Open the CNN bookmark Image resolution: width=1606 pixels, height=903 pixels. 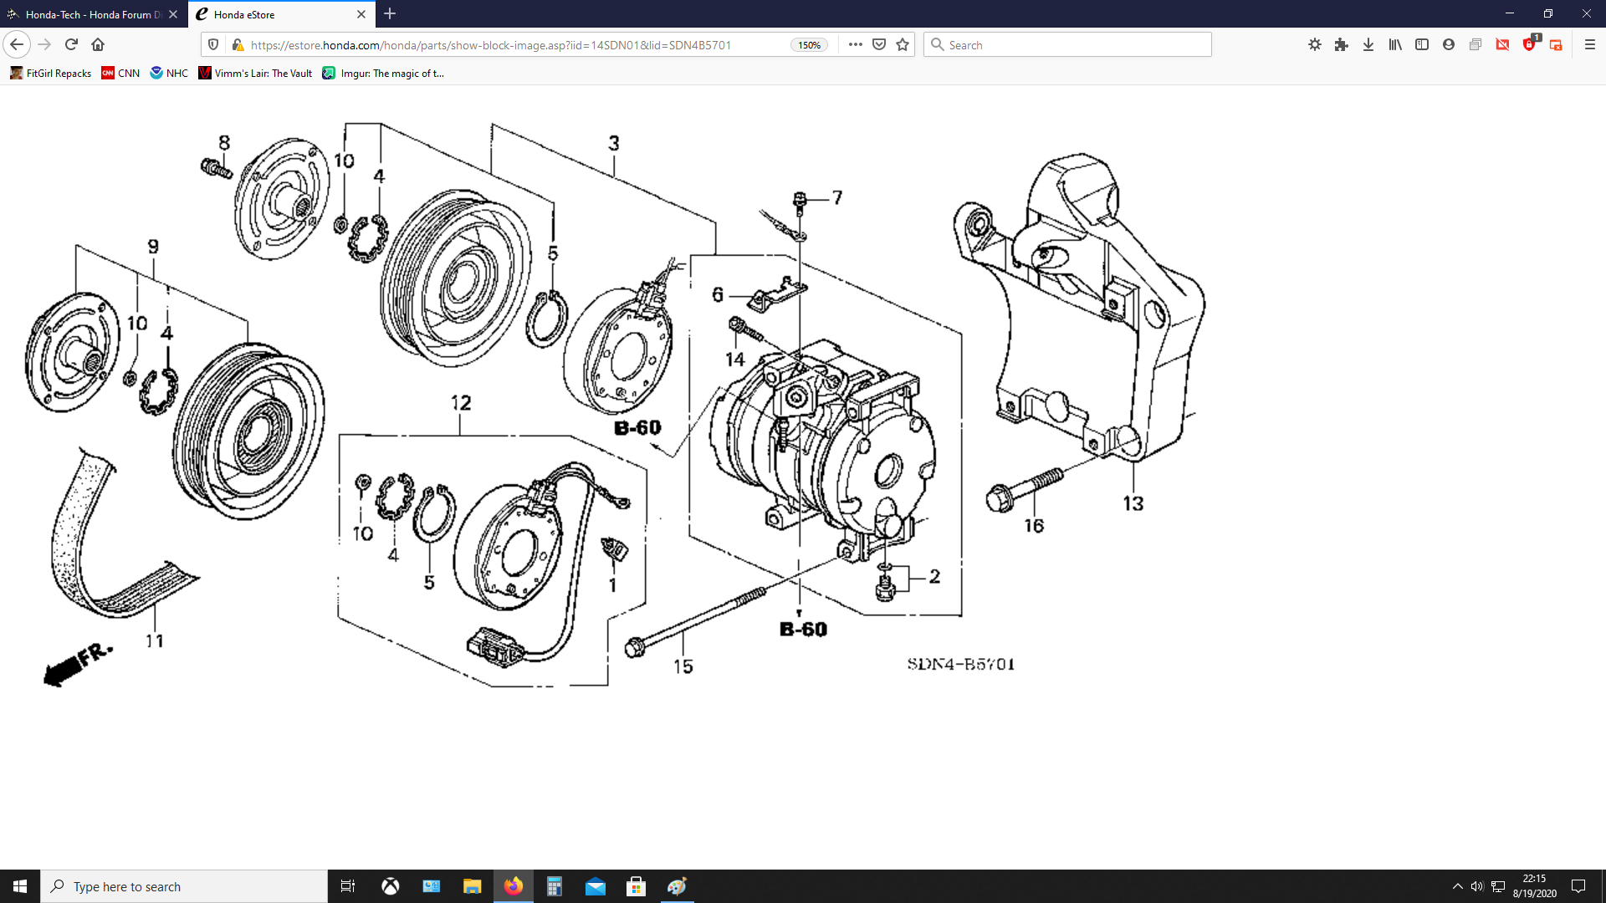tap(120, 74)
